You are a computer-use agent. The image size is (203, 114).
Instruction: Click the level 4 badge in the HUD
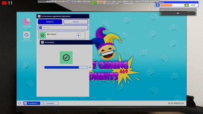[x=158, y=5]
